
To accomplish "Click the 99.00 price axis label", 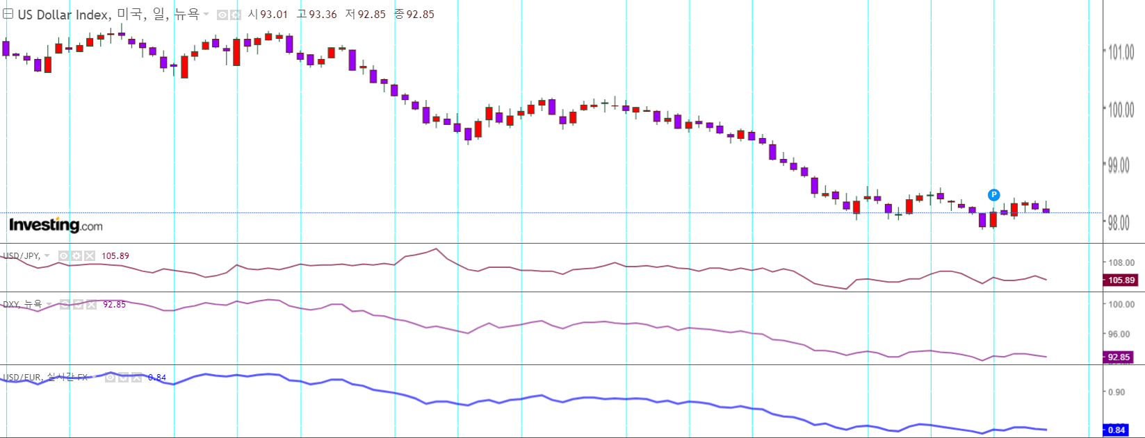I will click(x=1119, y=165).
